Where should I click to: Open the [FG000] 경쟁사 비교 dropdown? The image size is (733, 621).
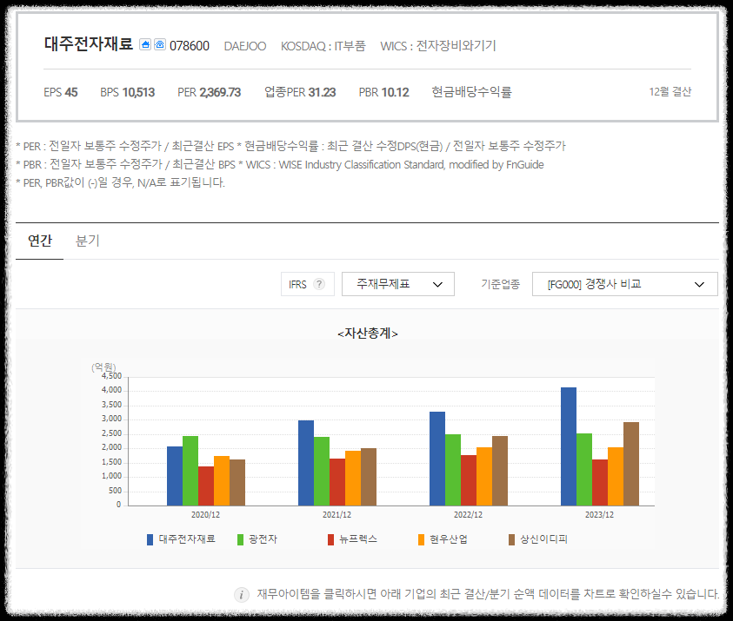click(x=624, y=284)
